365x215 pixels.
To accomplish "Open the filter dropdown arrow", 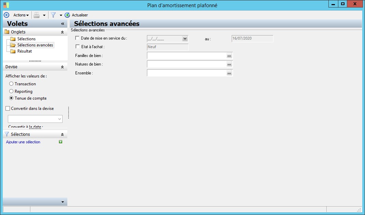I will tap(61, 15).
